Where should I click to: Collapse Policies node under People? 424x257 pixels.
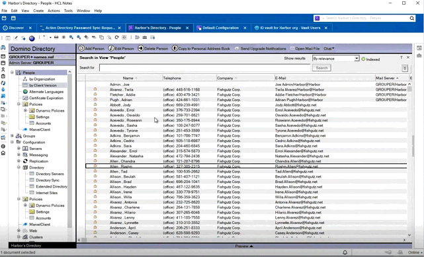[x=19, y=104]
